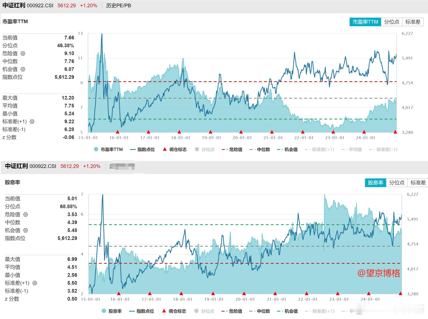Open the 历史PE/PB link in header
The height and width of the screenshot is (319, 428).
pos(118,6)
